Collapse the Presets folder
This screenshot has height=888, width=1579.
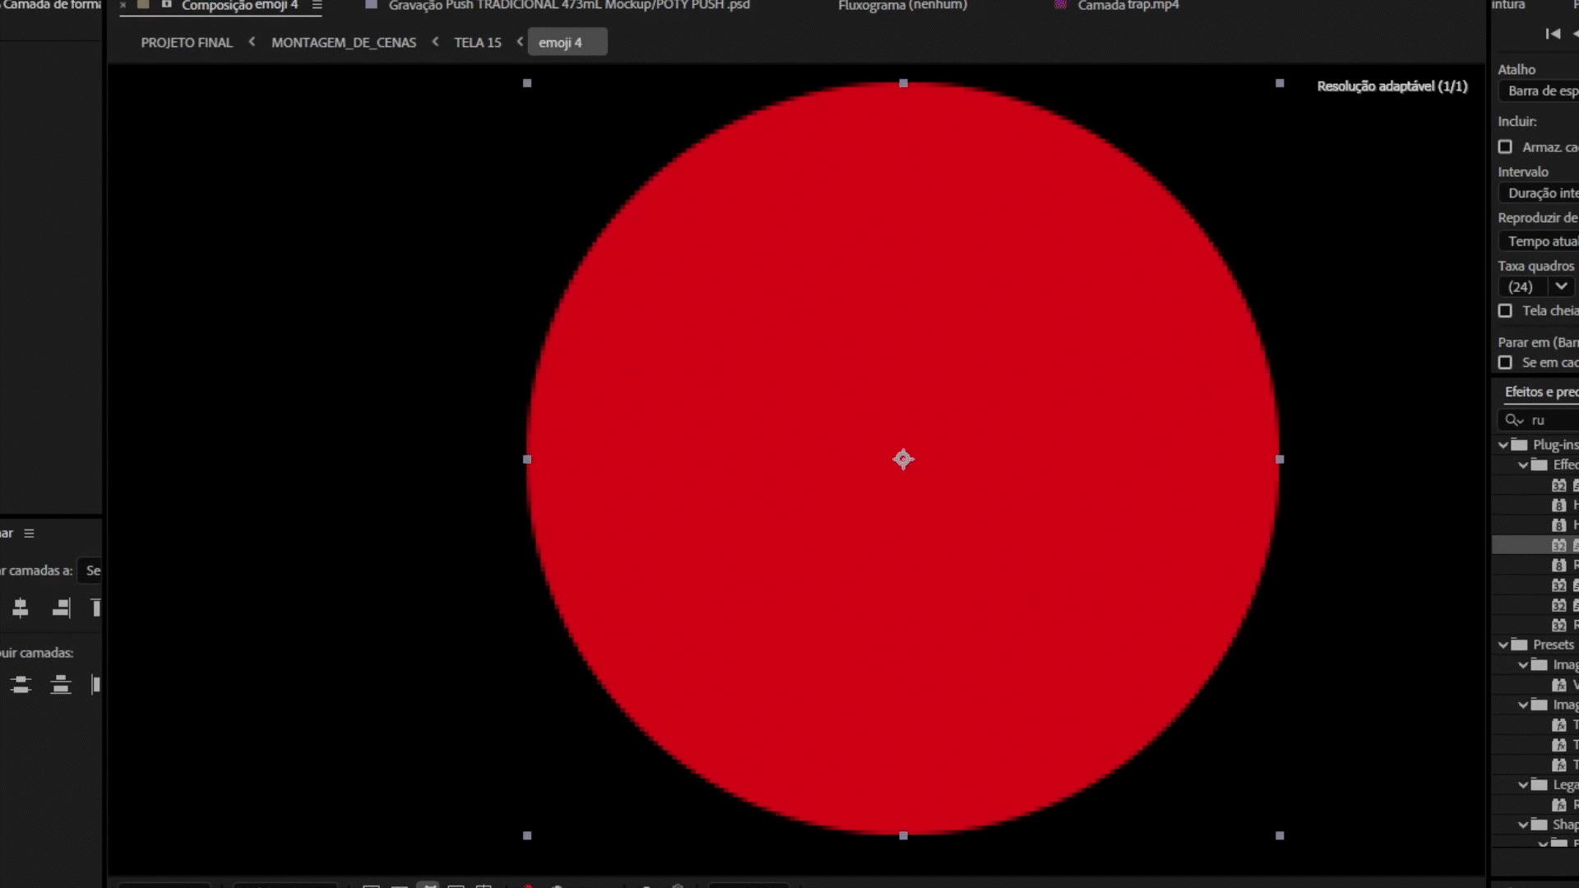[x=1503, y=645]
